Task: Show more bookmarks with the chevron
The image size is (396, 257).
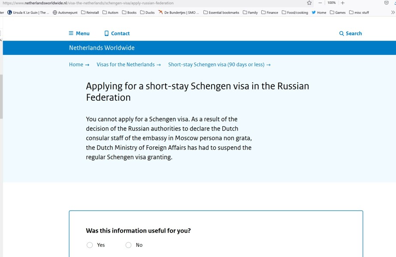Action: (x=393, y=12)
